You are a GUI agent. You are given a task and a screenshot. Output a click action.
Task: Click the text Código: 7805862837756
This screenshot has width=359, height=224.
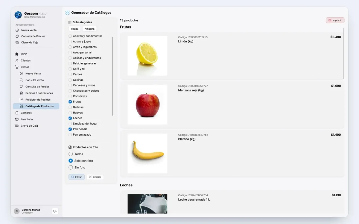tap(193, 135)
